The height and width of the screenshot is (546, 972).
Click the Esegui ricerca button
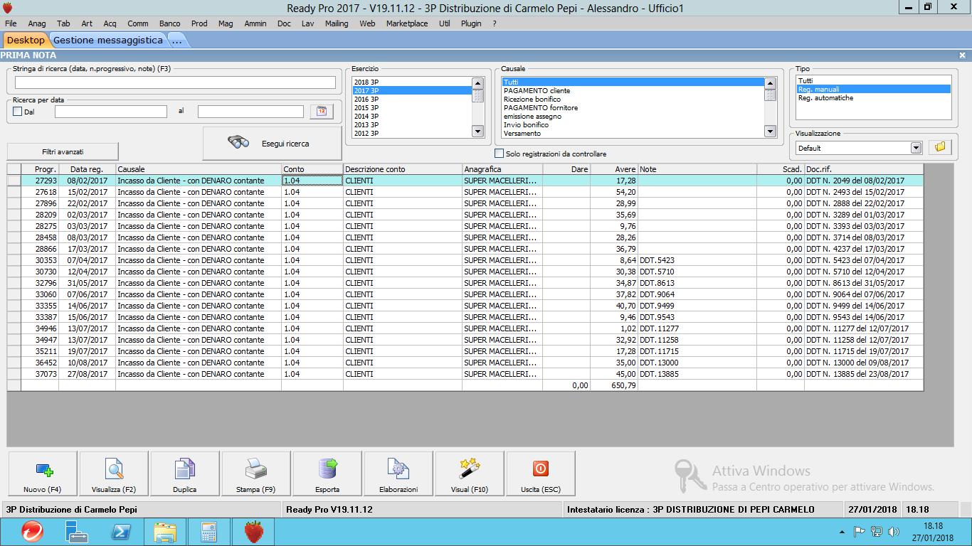coord(271,143)
